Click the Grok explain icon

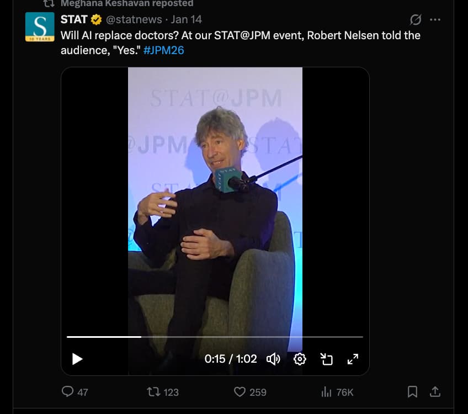click(x=416, y=20)
